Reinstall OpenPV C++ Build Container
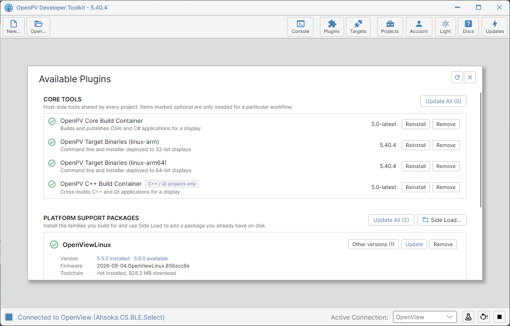The image size is (510, 326). point(416,187)
